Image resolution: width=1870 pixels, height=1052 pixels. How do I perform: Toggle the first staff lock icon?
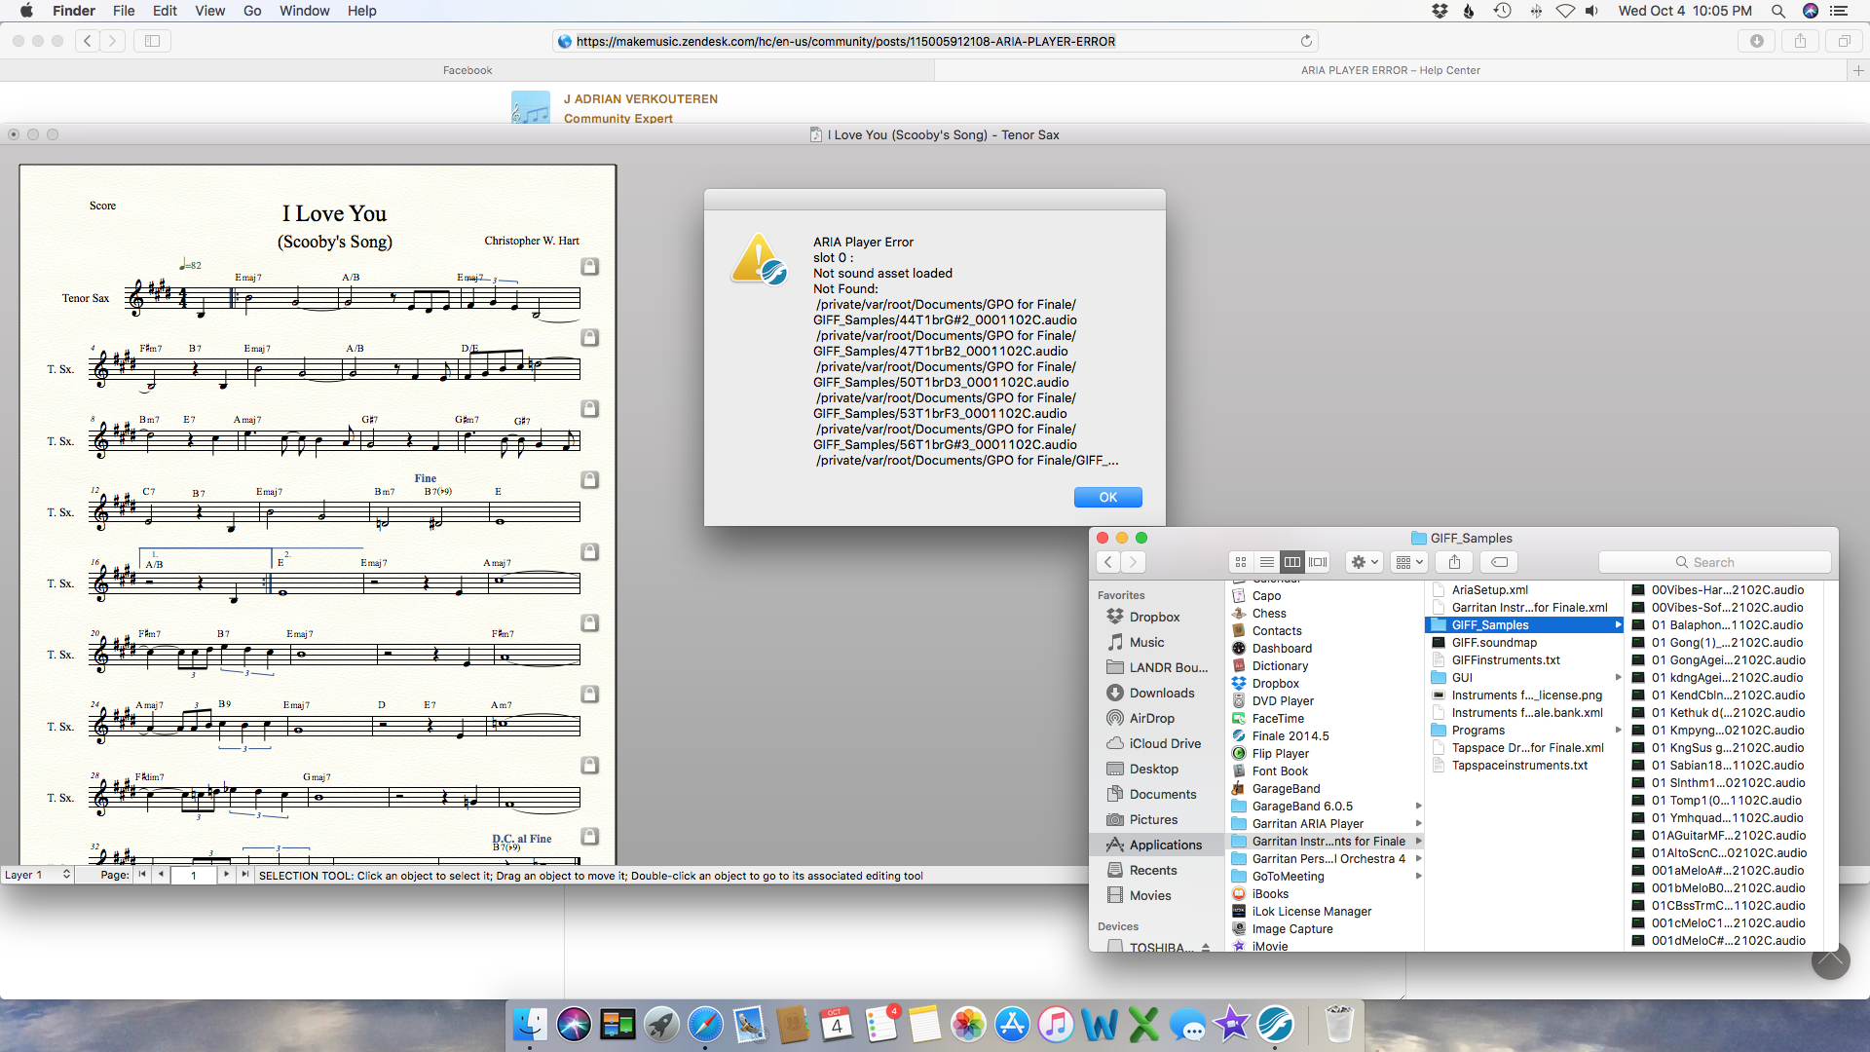pyautogui.click(x=589, y=266)
